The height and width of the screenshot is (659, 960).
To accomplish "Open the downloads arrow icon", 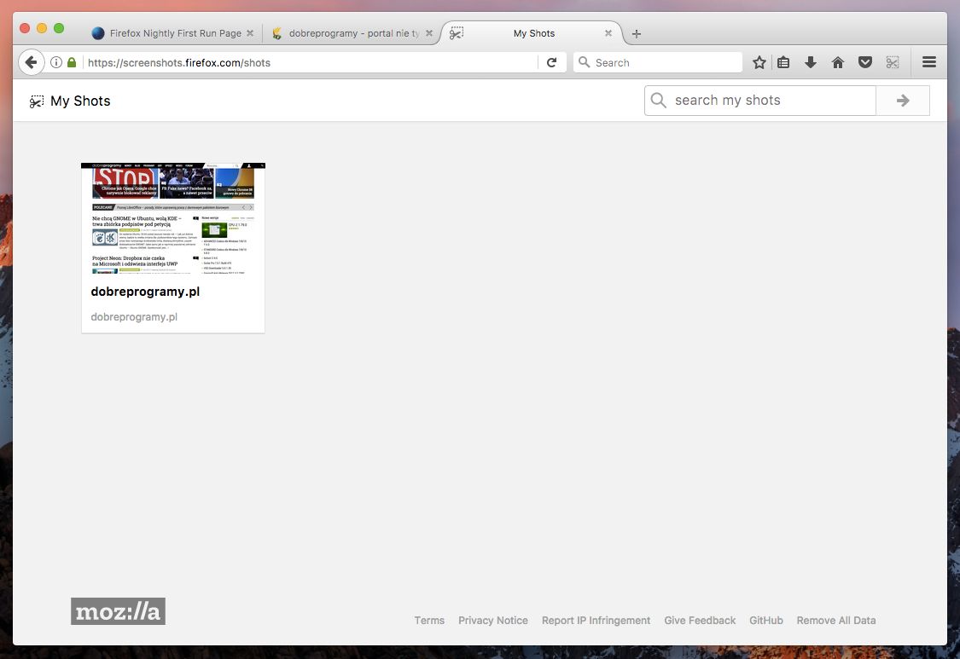I will [811, 62].
